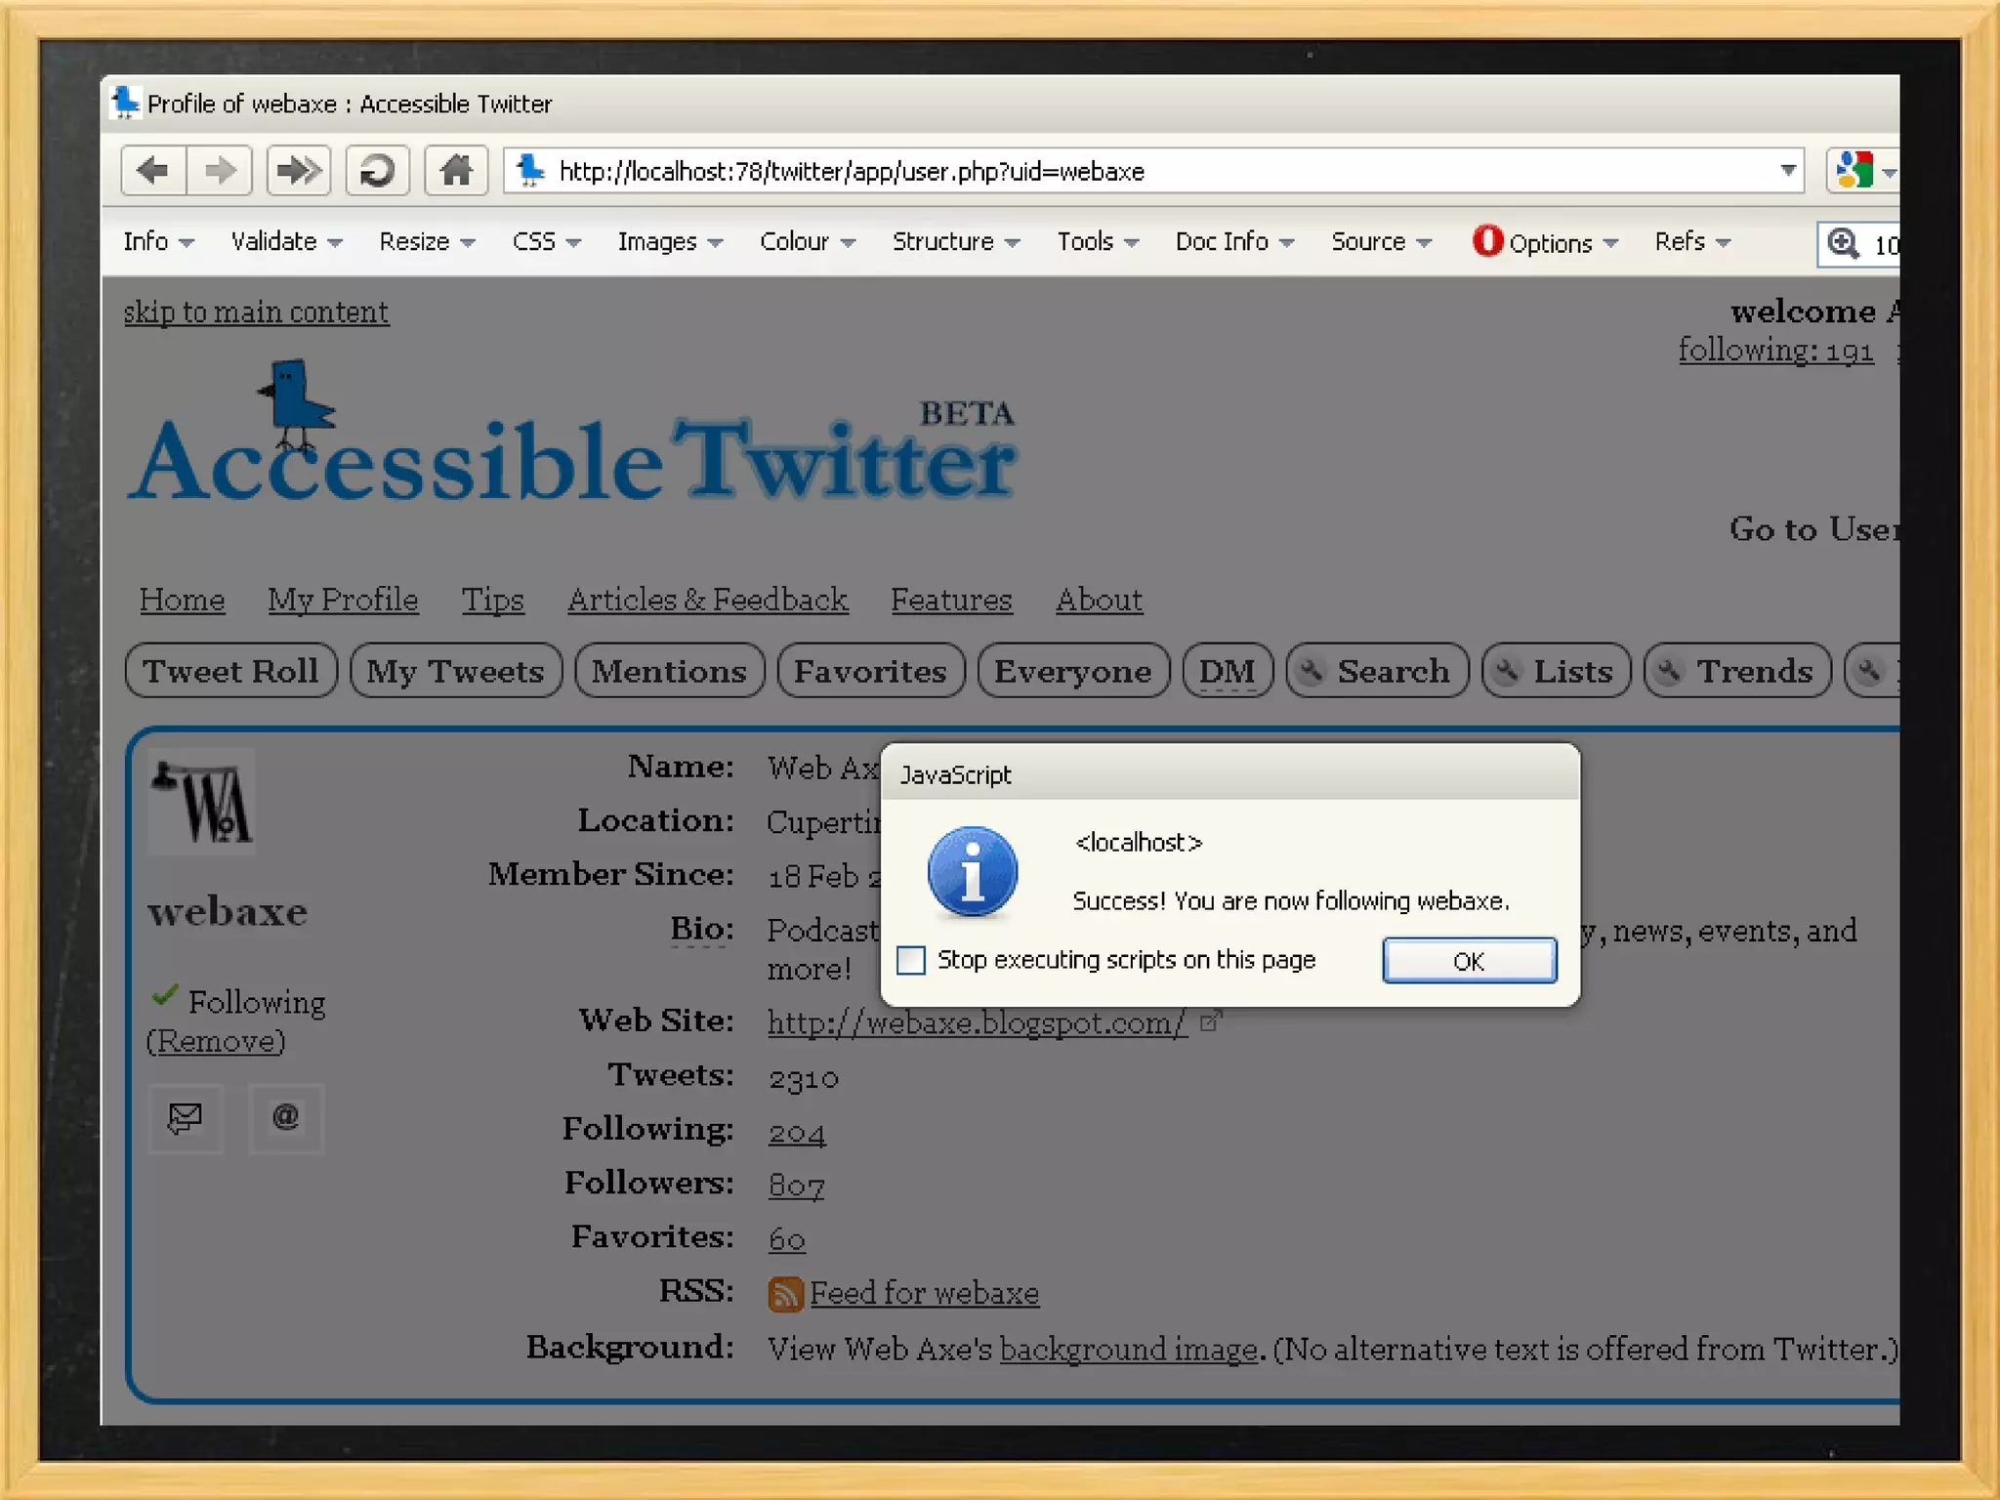Open the Tips navigation link

tap(492, 599)
